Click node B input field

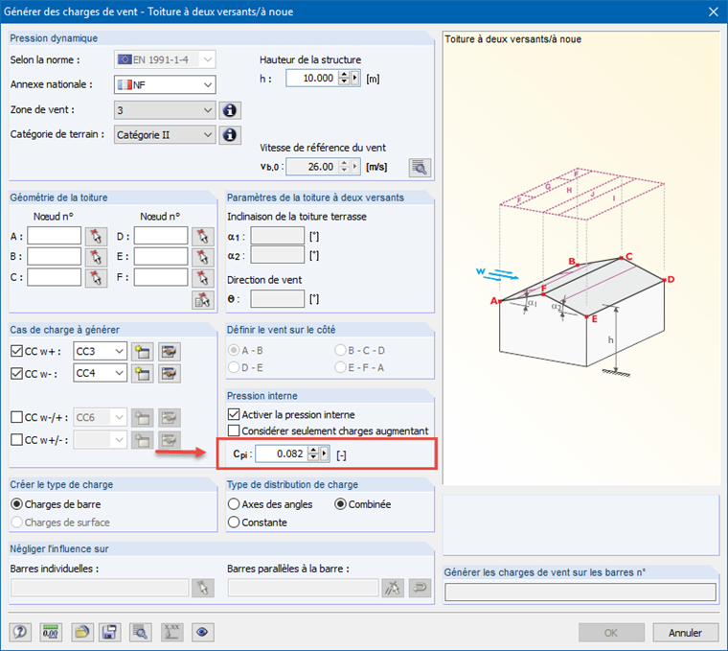[x=55, y=256]
